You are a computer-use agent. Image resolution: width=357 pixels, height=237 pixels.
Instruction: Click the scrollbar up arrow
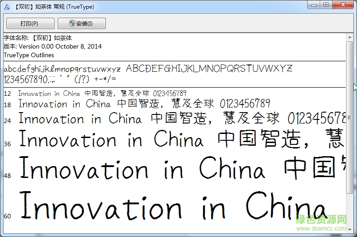pyautogui.click(x=349, y=36)
